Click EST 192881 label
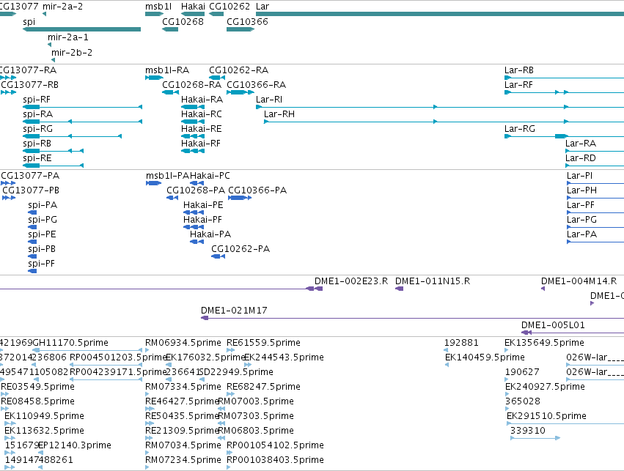 461,343
